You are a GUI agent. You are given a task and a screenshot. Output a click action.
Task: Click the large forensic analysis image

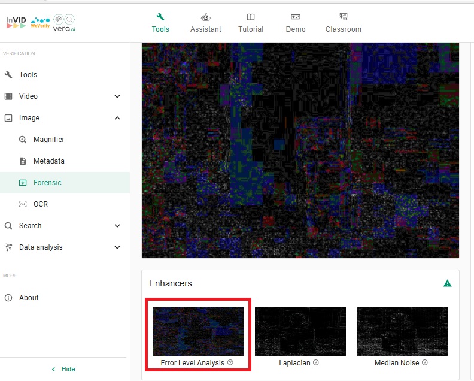300,150
